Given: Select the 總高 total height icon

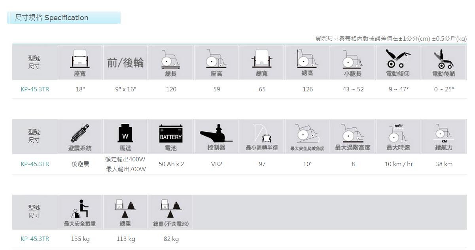Looking at the screenshot, I should pos(307,59).
